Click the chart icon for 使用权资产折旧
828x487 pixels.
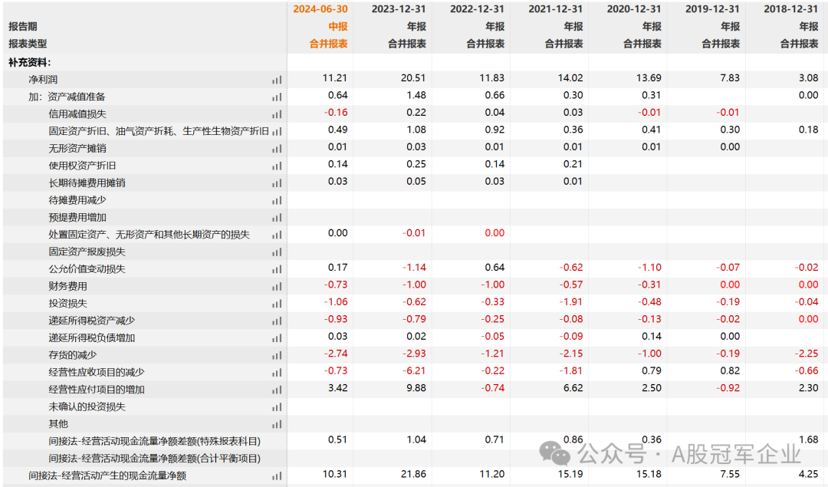point(277,166)
